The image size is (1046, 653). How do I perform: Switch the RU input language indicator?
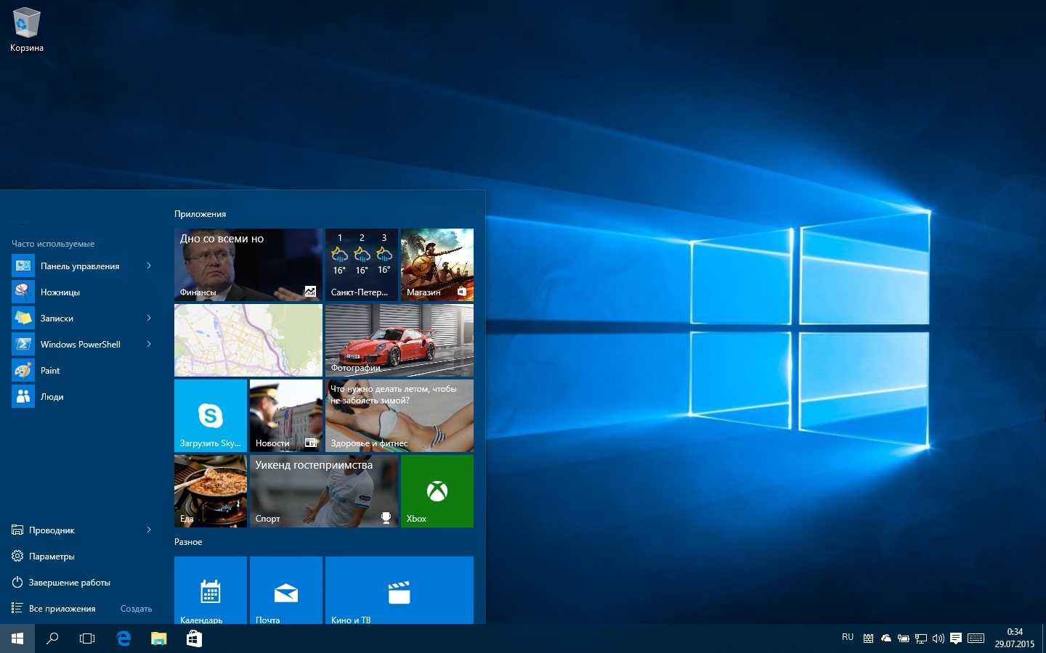click(847, 638)
